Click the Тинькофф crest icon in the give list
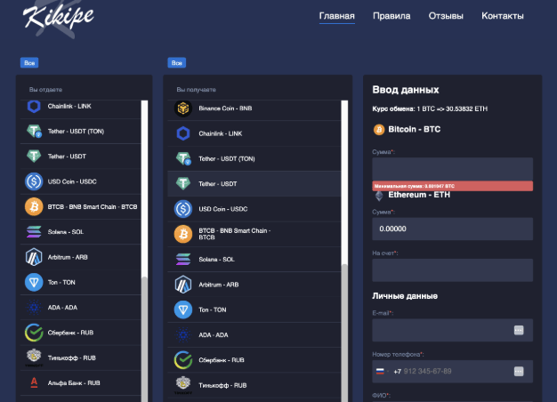This screenshot has width=557, height=402. (34, 358)
